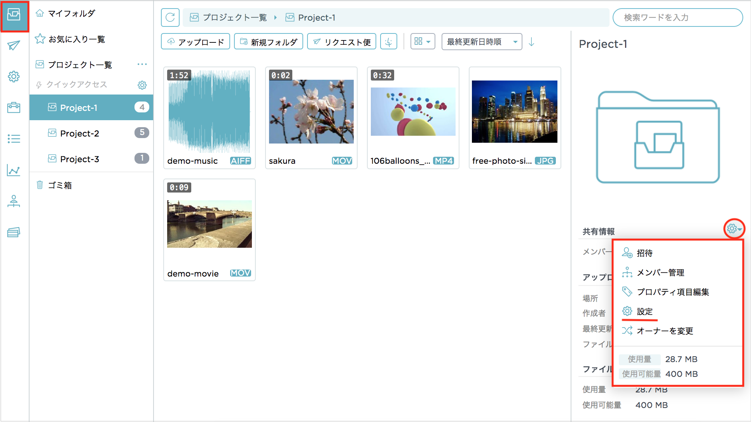Open the chart statistics icon in sidebar
The width and height of the screenshot is (751, 422).
click(14, 170)
